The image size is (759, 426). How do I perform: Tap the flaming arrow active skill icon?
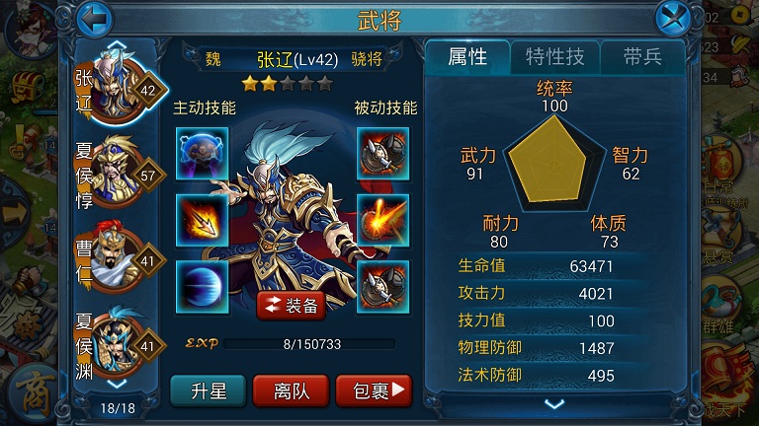202,220
